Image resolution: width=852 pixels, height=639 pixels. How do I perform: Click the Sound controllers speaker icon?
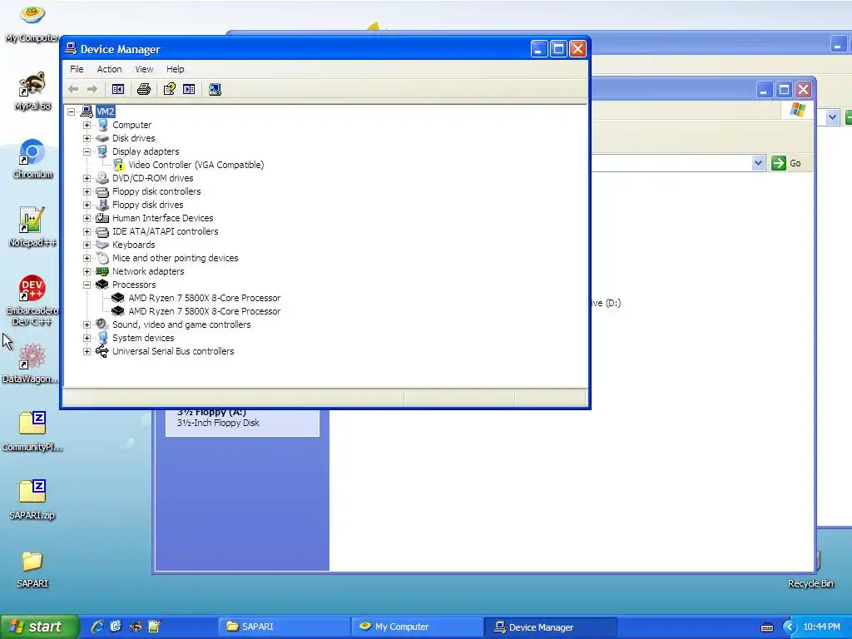[x=102, y=324]
